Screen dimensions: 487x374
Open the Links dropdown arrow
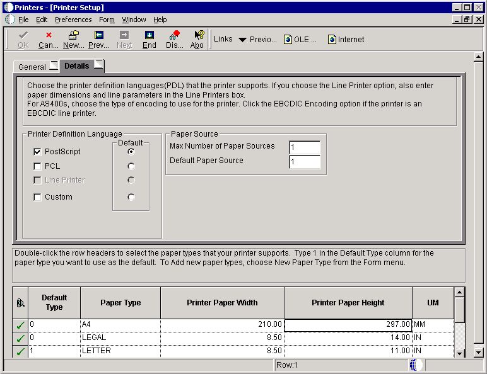pyautogui.click(x=242, y=40)
